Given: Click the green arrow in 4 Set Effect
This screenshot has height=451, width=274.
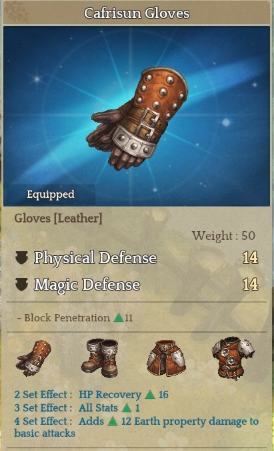Looking at the screenshot, I should 113,422.
